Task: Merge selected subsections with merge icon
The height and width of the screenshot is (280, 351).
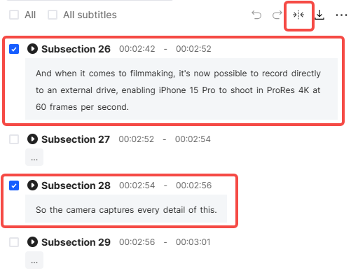Action: pos(298,15)
